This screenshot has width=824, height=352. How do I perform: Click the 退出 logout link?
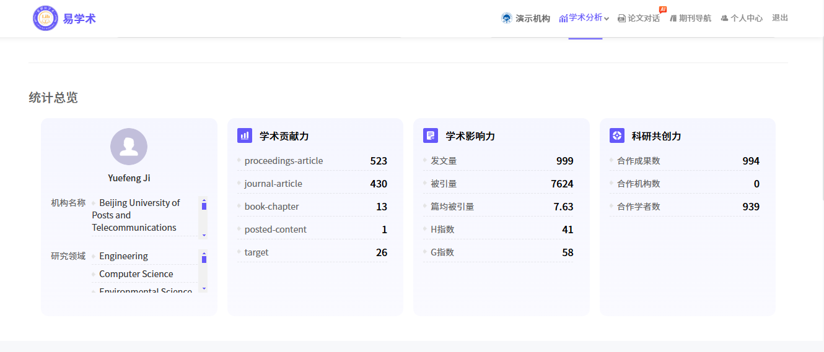pyautogui.click(x=780, y=18)
